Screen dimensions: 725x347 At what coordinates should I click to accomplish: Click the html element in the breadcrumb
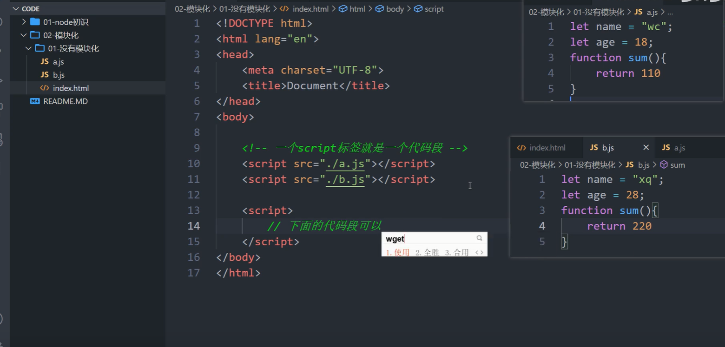[x=357, y=9]
